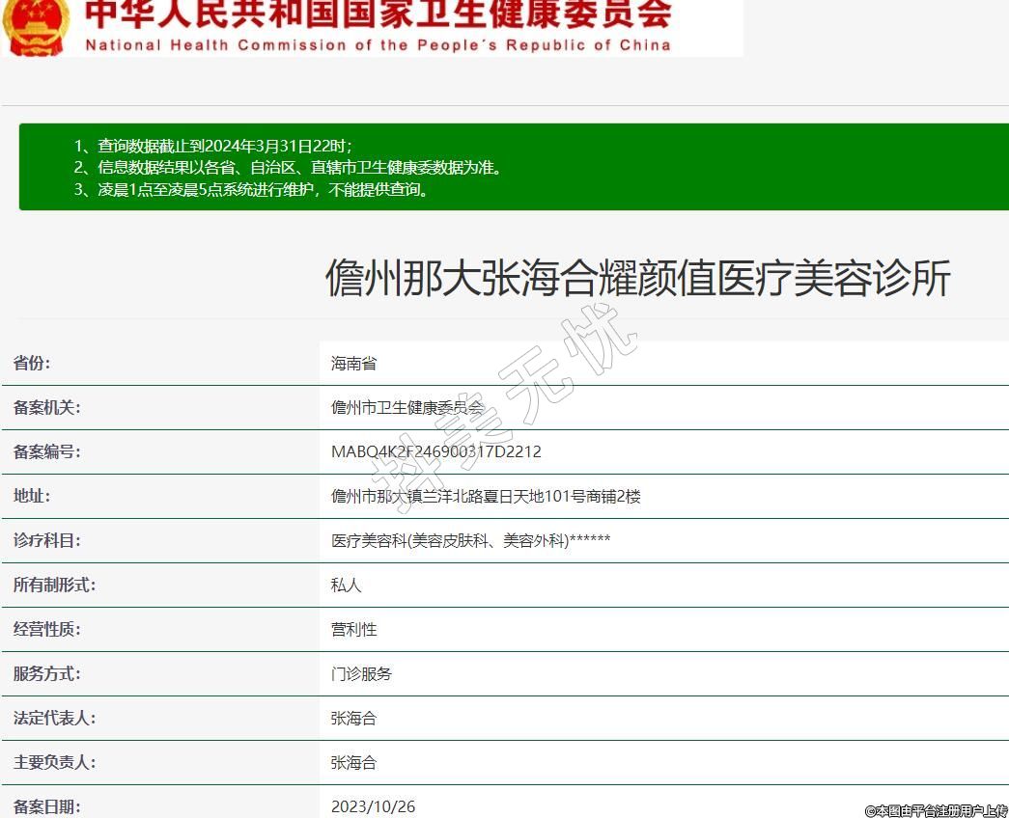This screenshot has height=818, width=1009.
Task: Select the 省份 value 海南省
Action: (x=353, y=364)
